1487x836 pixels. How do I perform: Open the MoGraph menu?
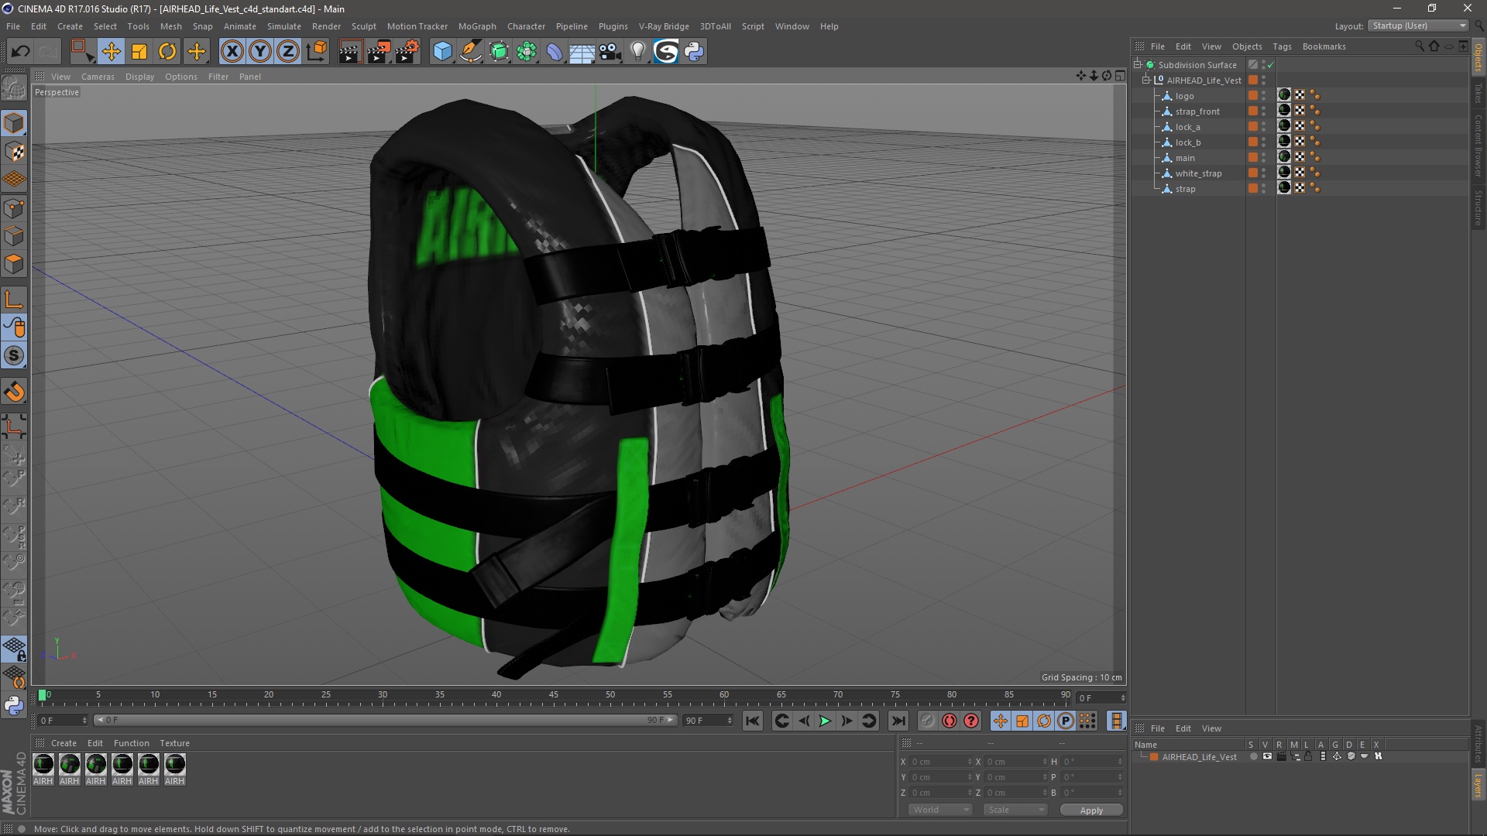click(x=477, y=26)
